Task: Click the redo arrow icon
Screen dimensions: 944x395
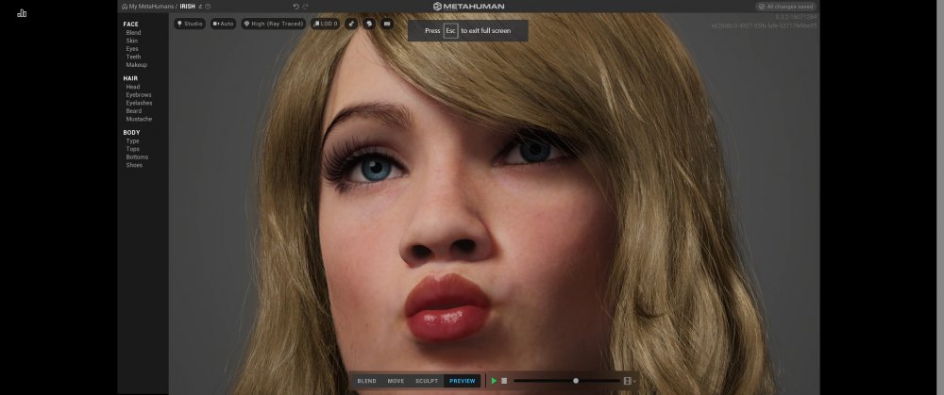Action: point(306,7)
